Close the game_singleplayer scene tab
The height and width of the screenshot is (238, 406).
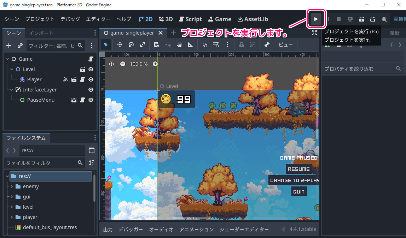pos(161,33)
